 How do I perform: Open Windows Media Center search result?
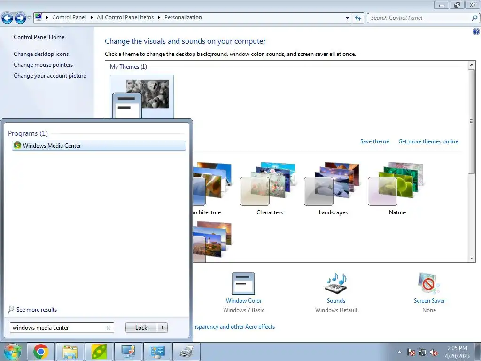click(x=99, y=146)
